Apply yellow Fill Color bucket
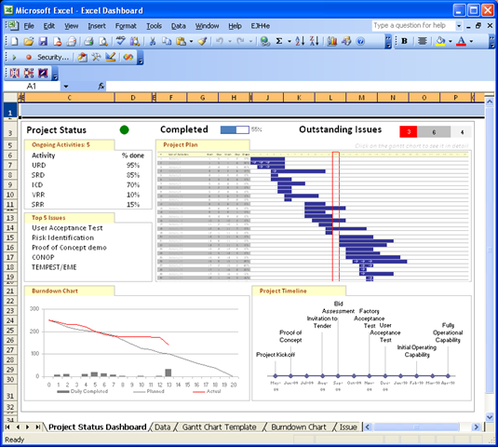 pos(440,41)
